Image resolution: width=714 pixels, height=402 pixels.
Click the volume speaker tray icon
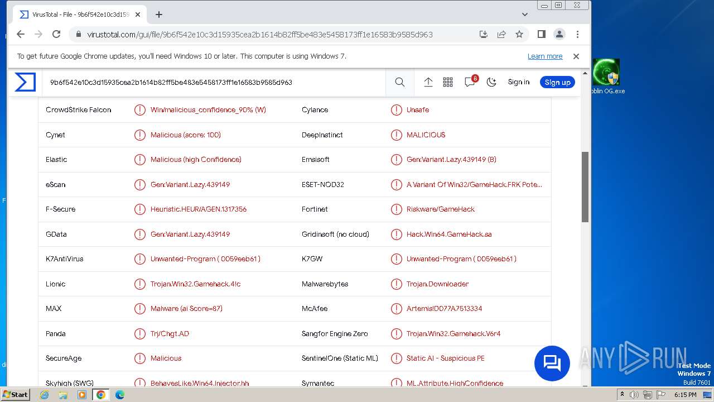(634, 395)
